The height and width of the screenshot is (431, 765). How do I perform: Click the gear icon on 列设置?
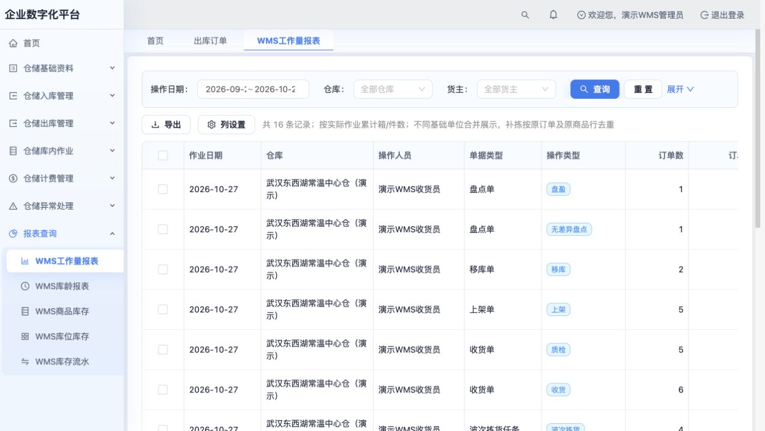click(x=212, y=125)
